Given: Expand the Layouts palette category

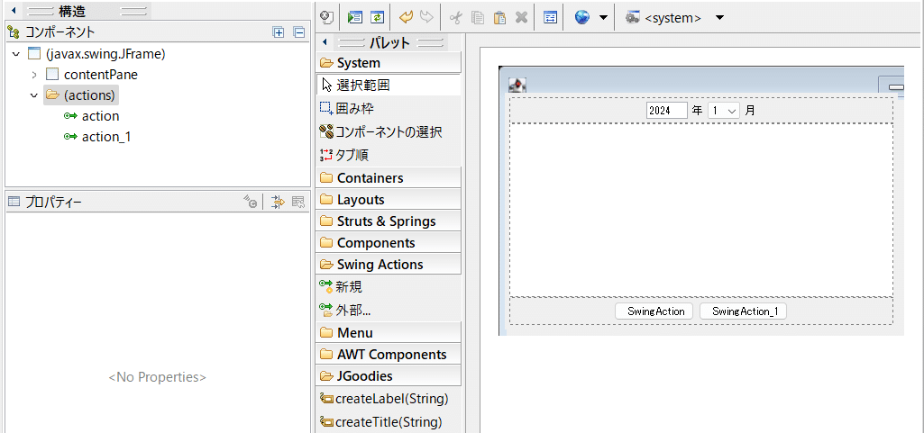Looking at the screenshot, I should tap(389, 200).
